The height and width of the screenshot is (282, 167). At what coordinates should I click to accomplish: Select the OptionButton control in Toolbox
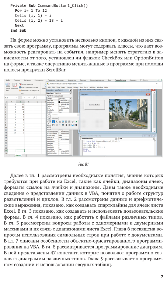coord(73,122)
